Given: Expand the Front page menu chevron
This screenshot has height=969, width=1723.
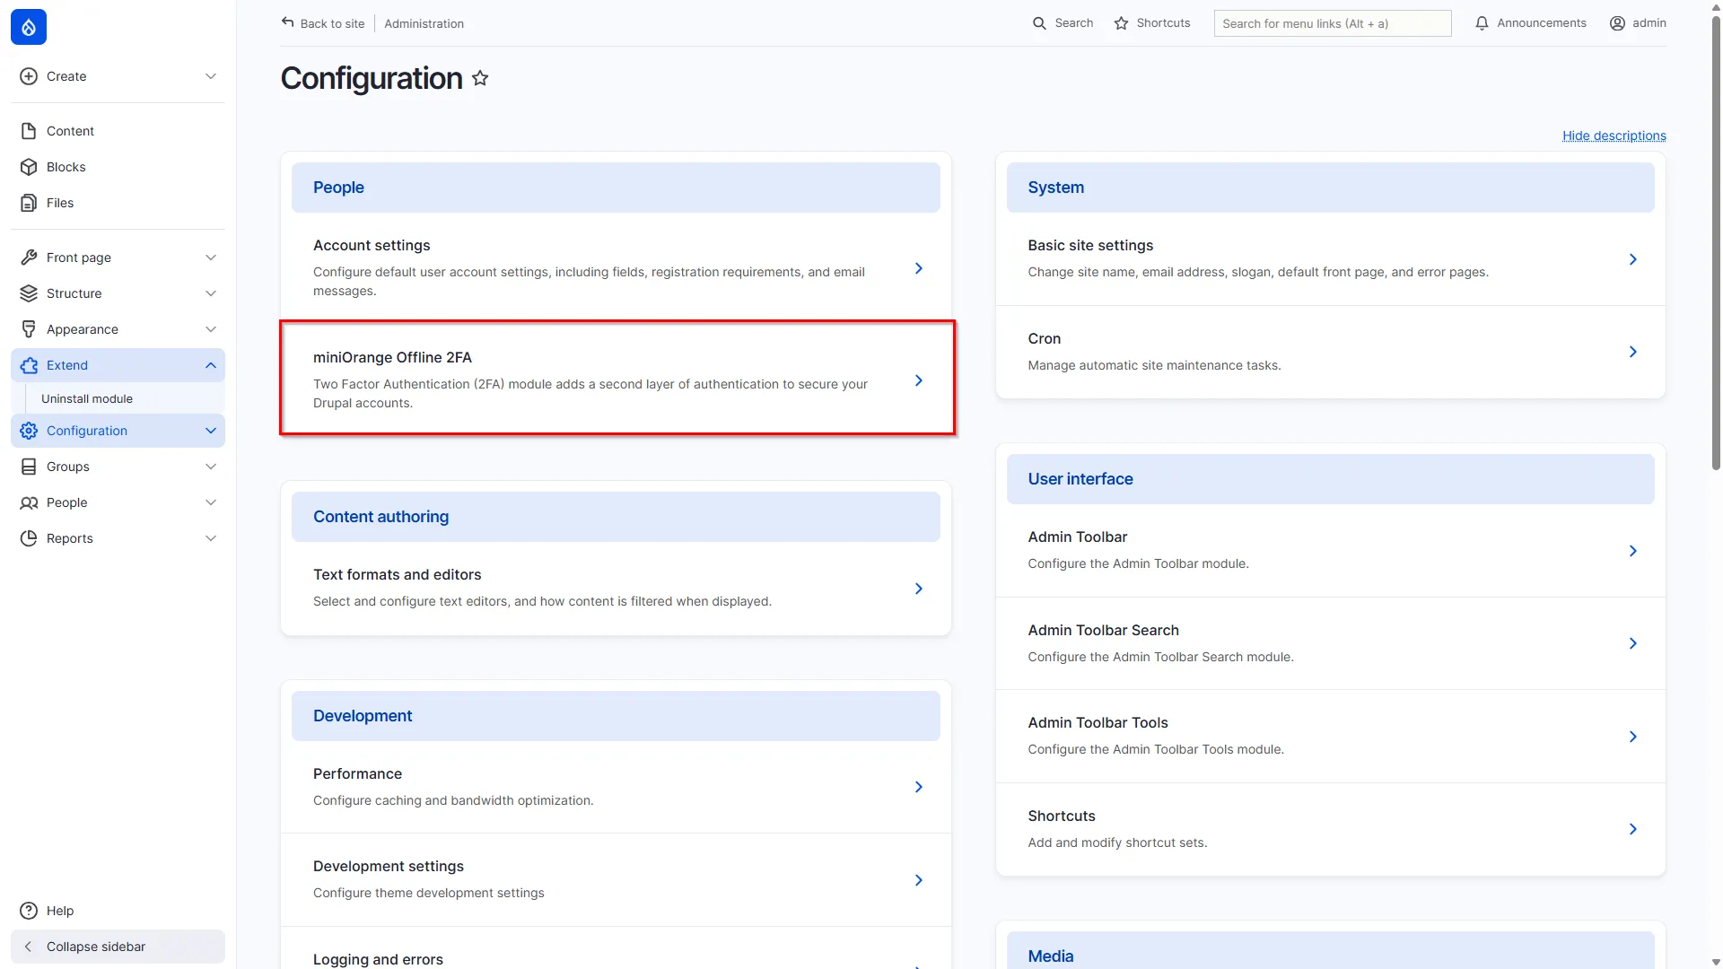Looking at the screenshot, I should (211, 258).
